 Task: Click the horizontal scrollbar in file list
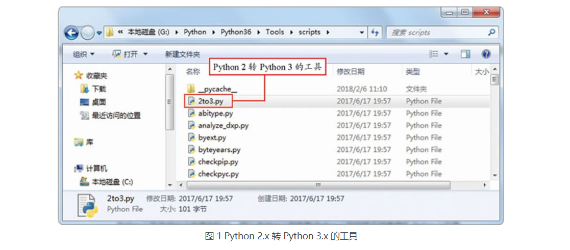(x=318, y=185)
